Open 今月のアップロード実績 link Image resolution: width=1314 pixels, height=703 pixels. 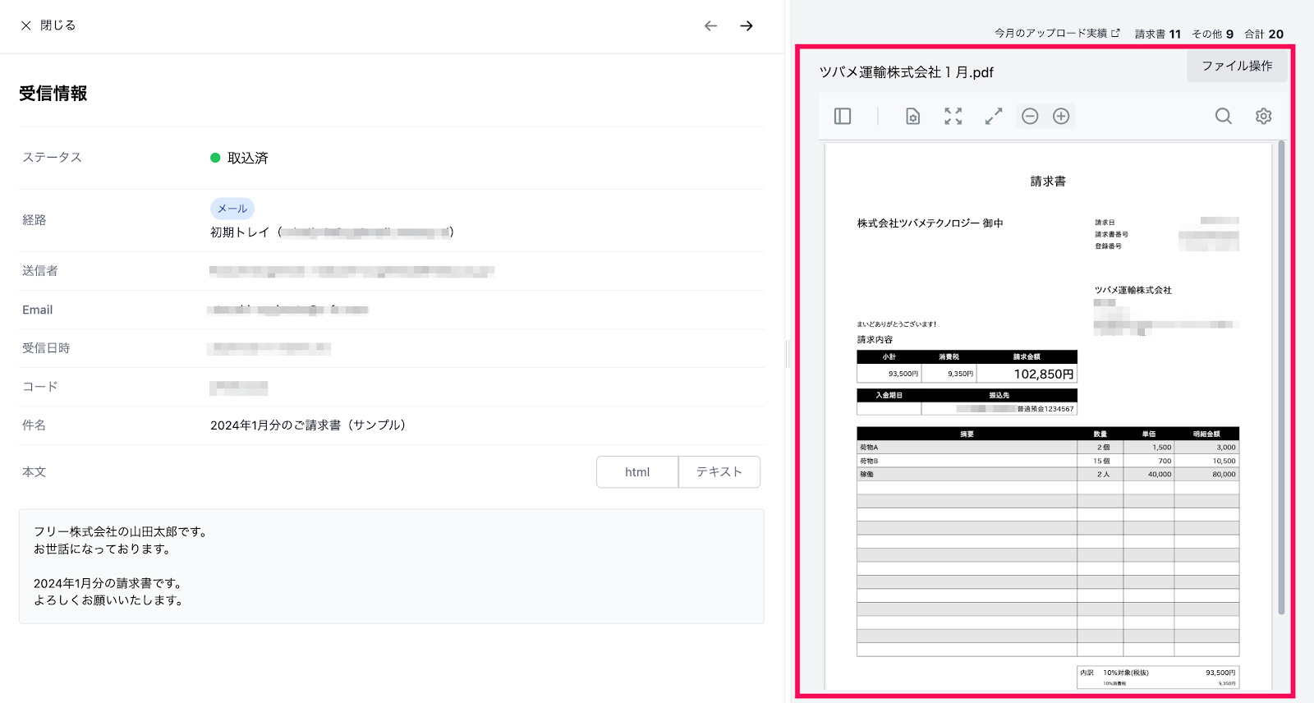[x=1057, y=34]
